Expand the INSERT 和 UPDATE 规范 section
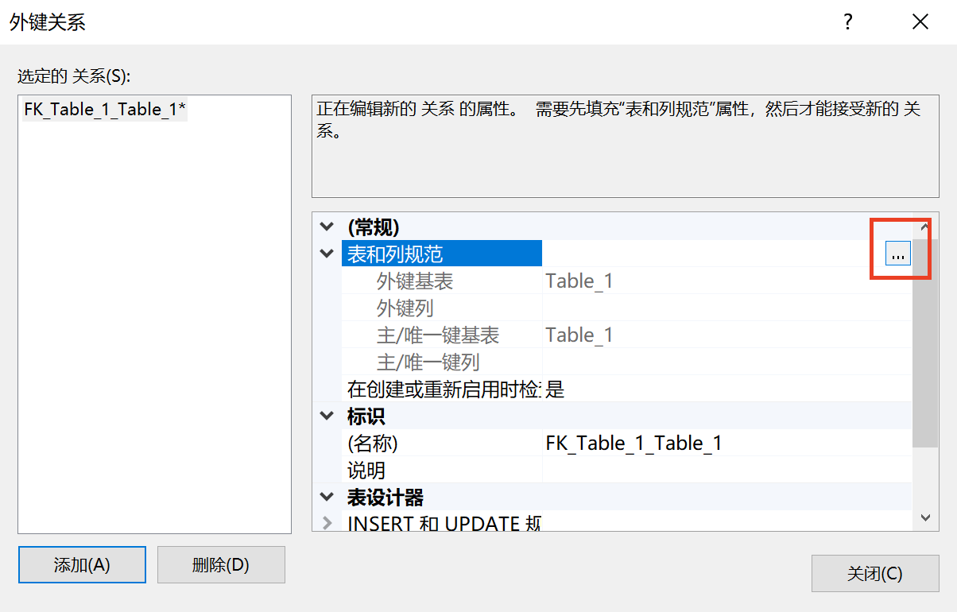Image resolution: width=957 pixels, height=612 pixels. click(x=327, y=522)
